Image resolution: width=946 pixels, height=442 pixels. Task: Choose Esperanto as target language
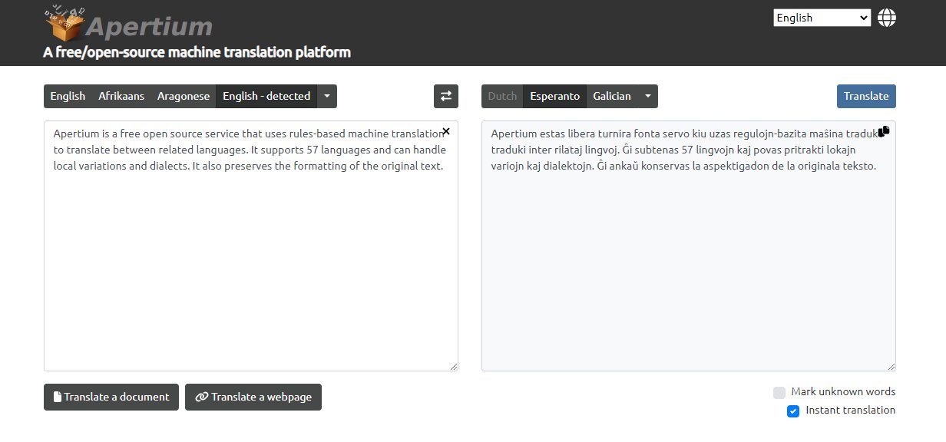(x=554, y=96)
